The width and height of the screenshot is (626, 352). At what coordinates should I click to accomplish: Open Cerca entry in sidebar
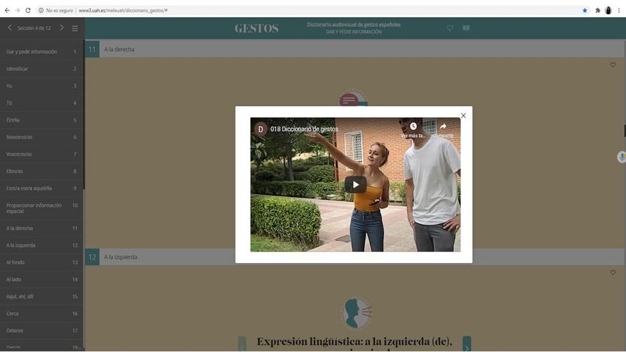pos(41,314)
